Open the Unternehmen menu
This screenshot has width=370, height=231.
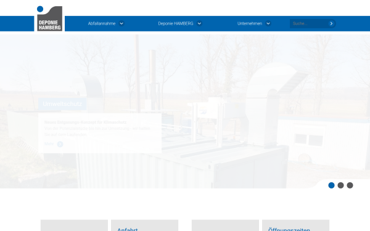250,23
